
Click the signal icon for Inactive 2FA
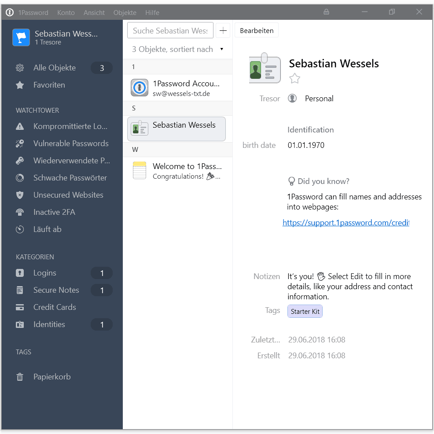pyautogui.click(x=20, y=212)
